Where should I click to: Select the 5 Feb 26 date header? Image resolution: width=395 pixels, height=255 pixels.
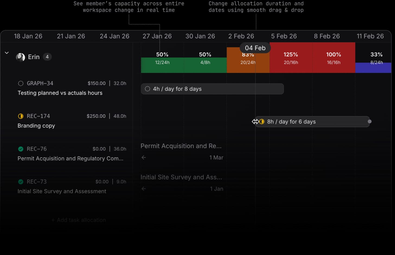(x=284, y=36)
